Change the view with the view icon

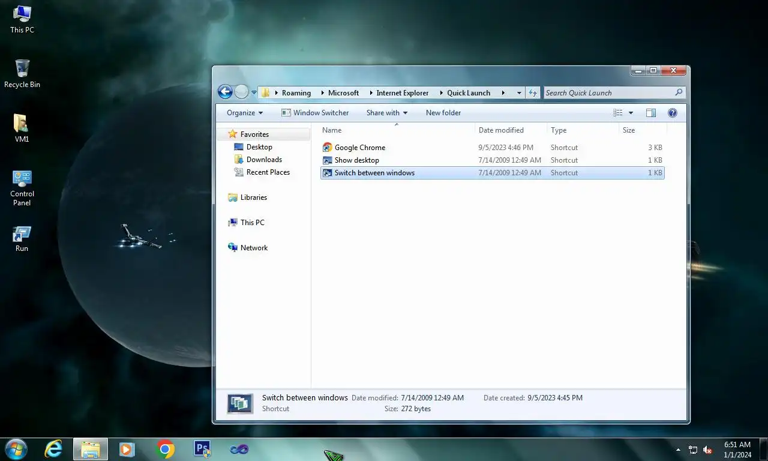tap(618, 113)
